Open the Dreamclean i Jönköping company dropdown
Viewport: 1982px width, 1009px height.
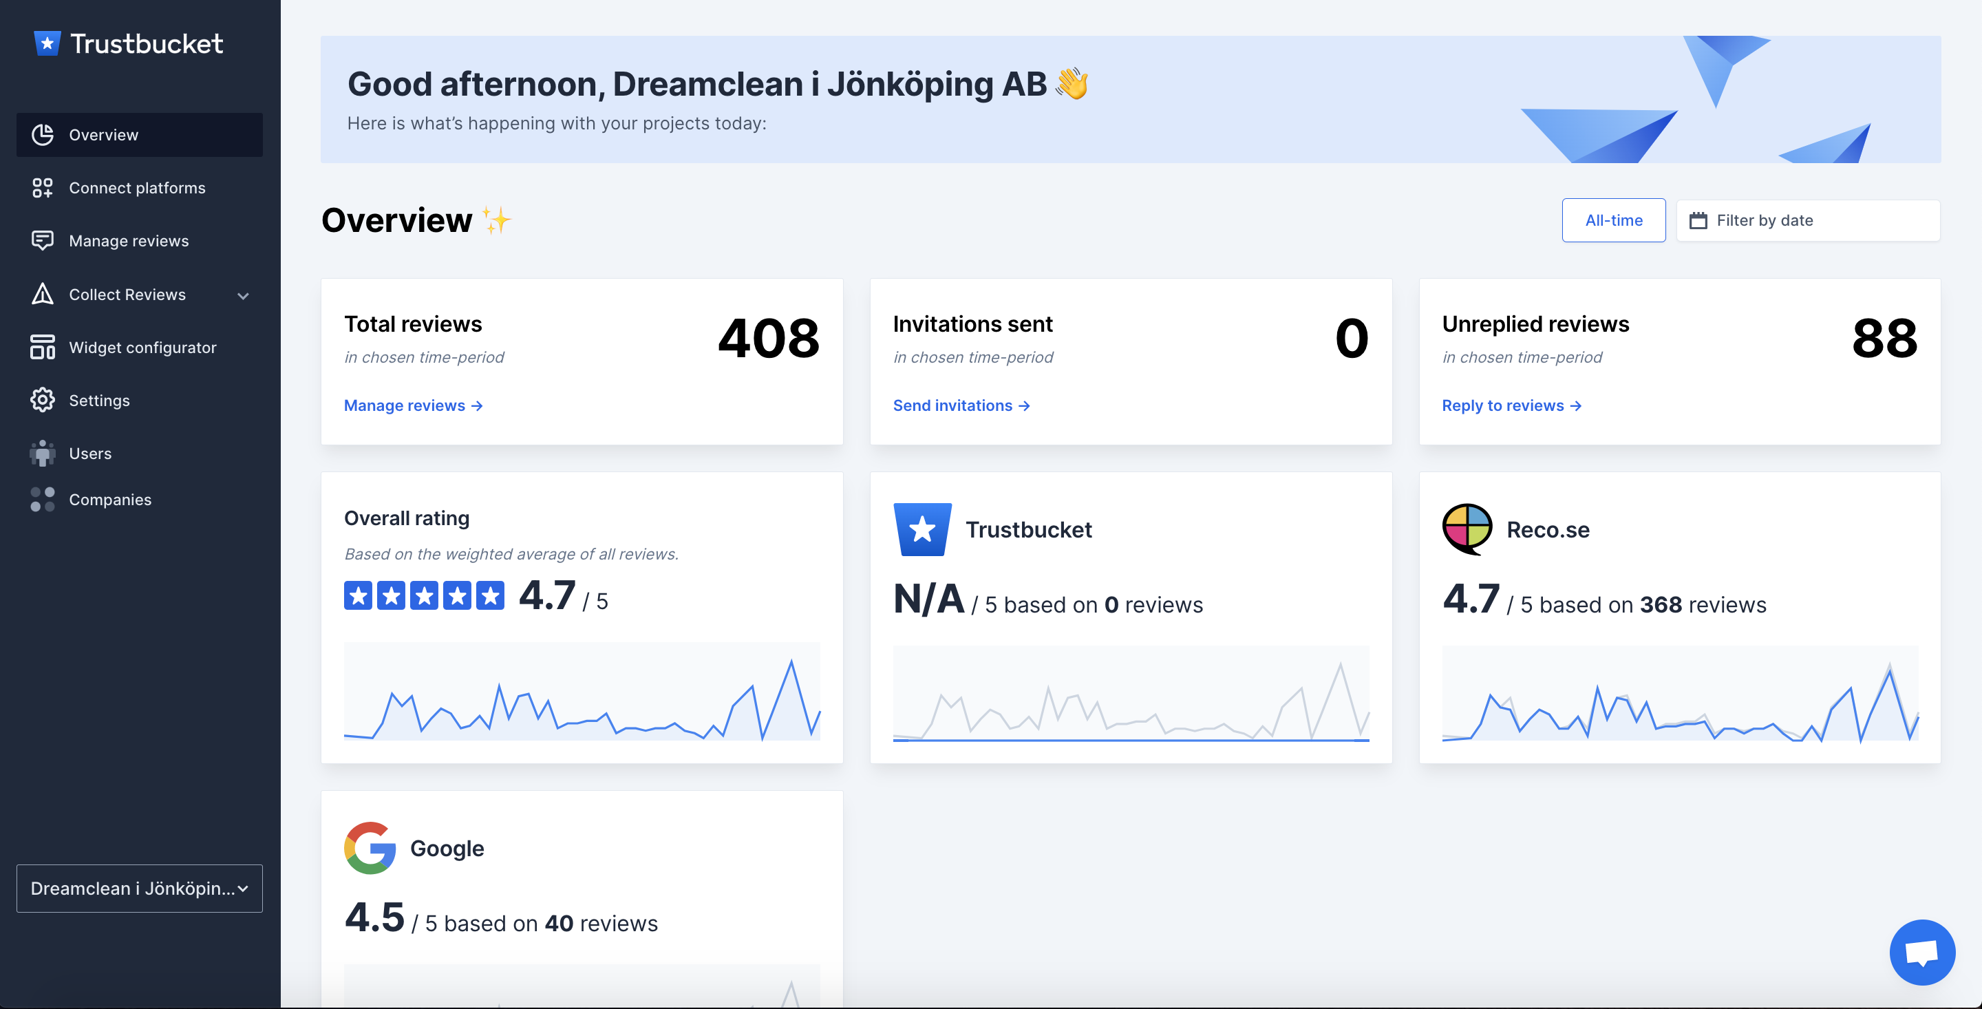coord(139,888)
